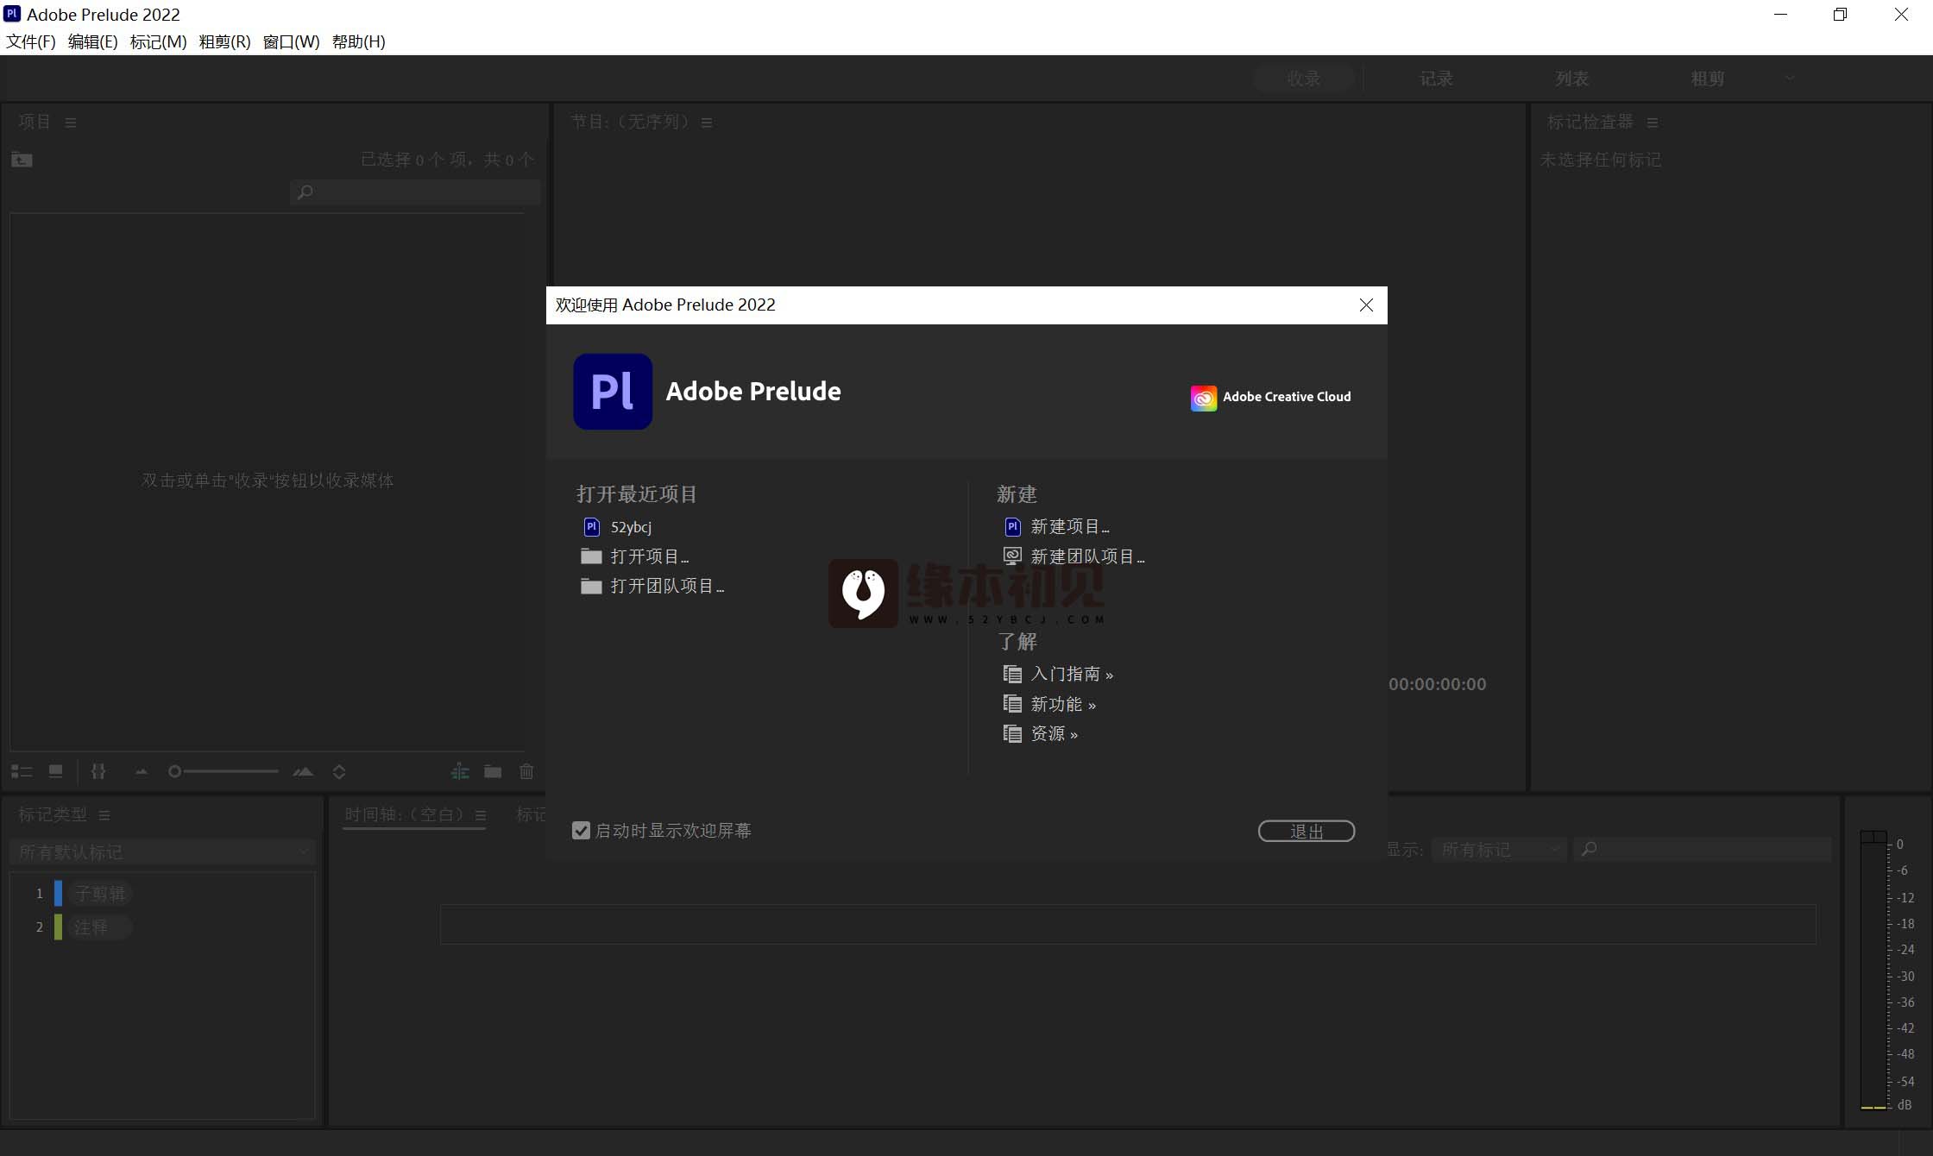Screen dimensions: 1933x1156
Task: Open Timeline panel menu icon
Action: [481, 815]
